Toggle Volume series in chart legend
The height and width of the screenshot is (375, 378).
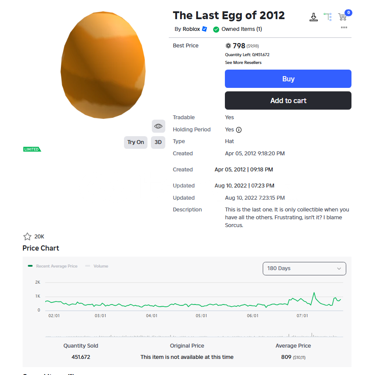coord(97,266)
